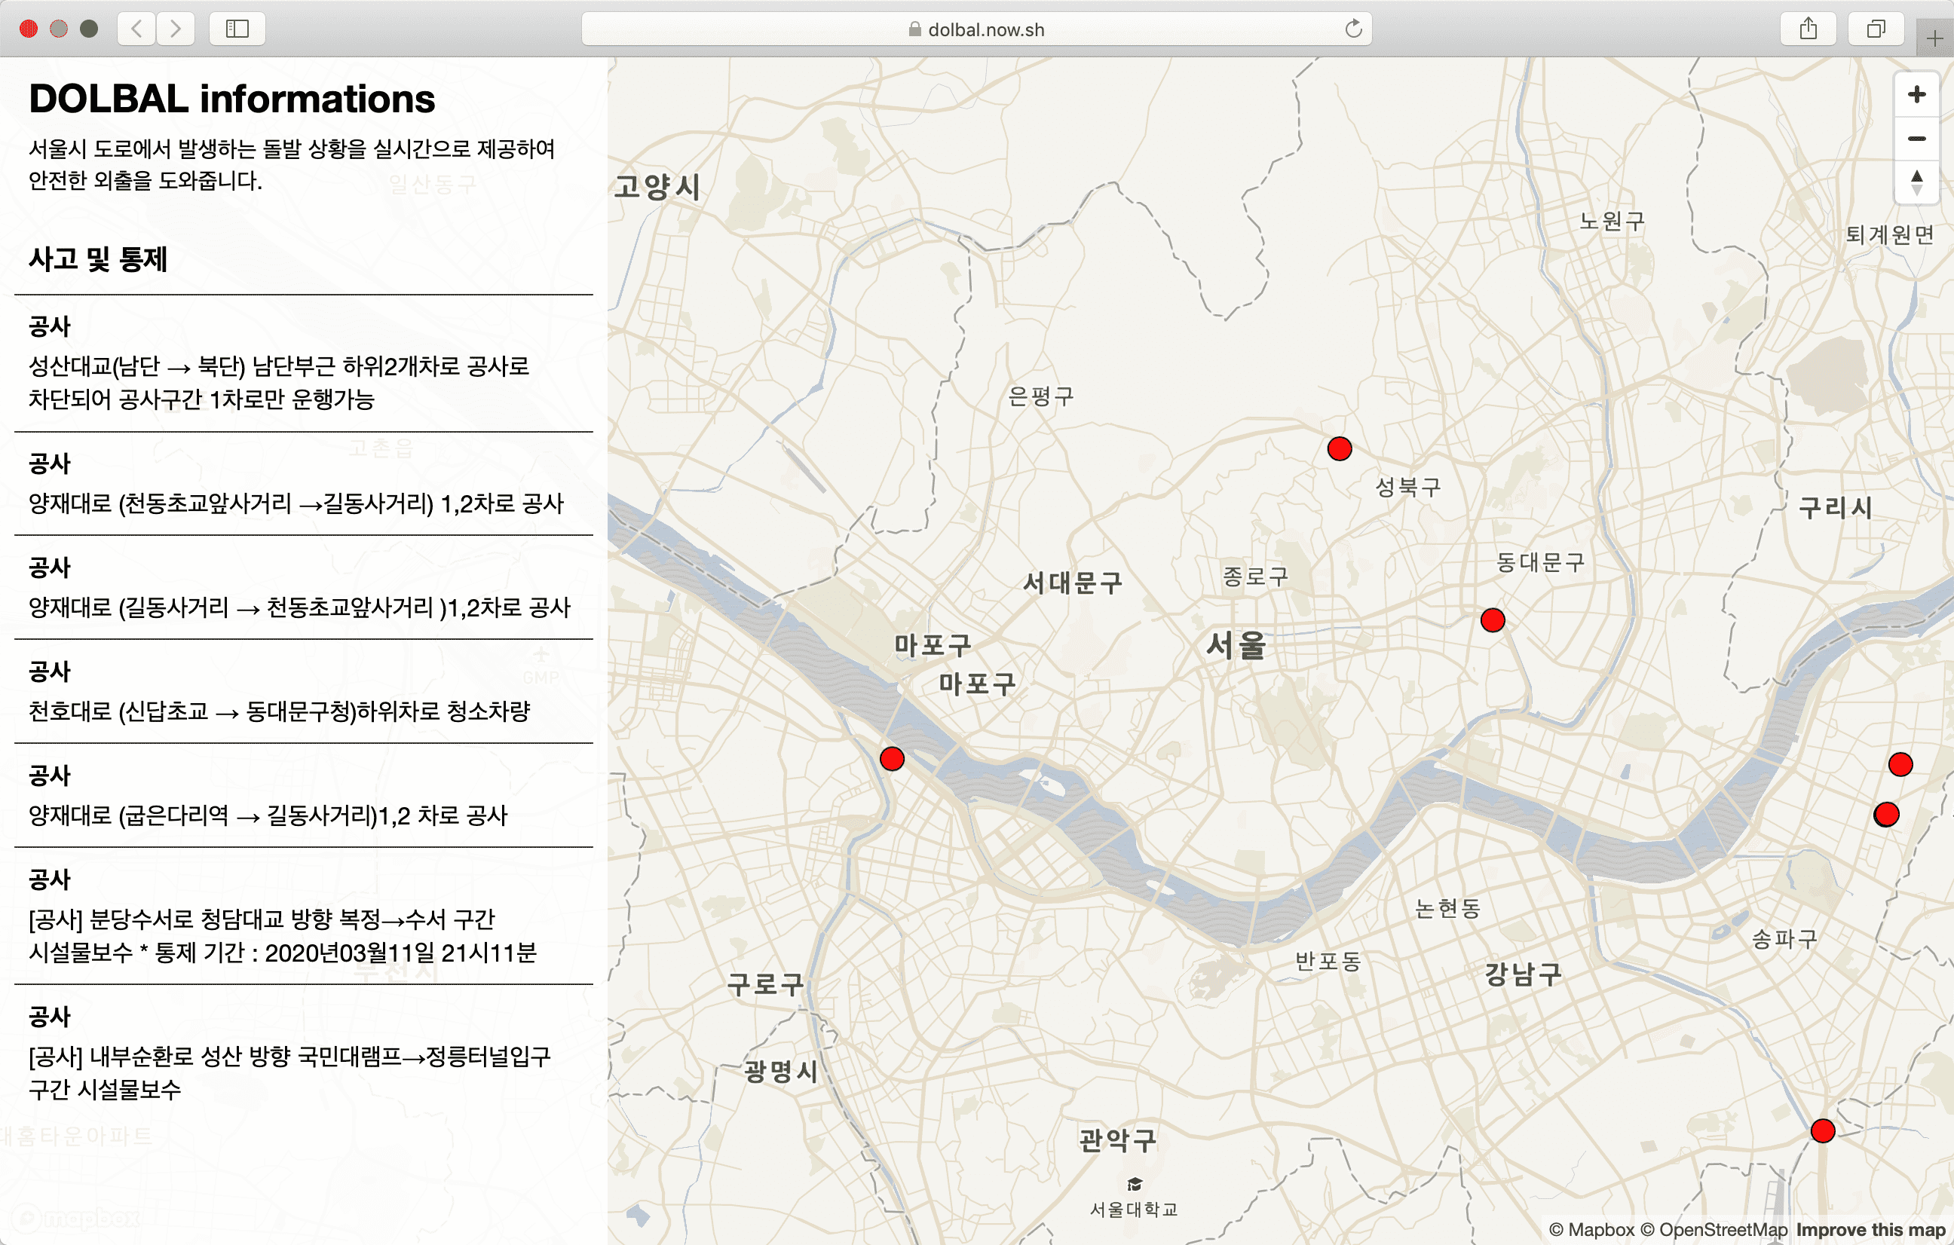1954x1245 pixels.
Task: Open the Improve this map link
Action: 1870,1230
